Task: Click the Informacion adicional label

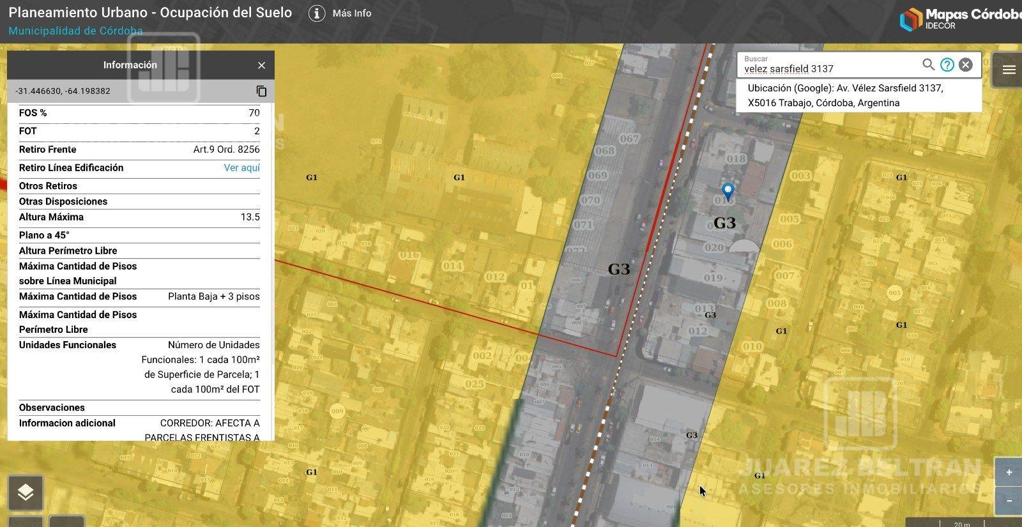Action: (x=67, y=423)
